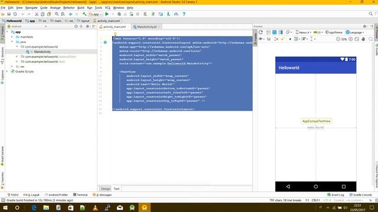Click the AppTheme button in Preview toolbar
Viewport: 378px width, 212px height.
334,32
